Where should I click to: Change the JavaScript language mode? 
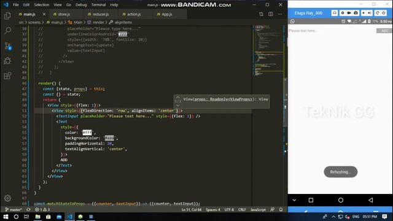click(258, 209)
